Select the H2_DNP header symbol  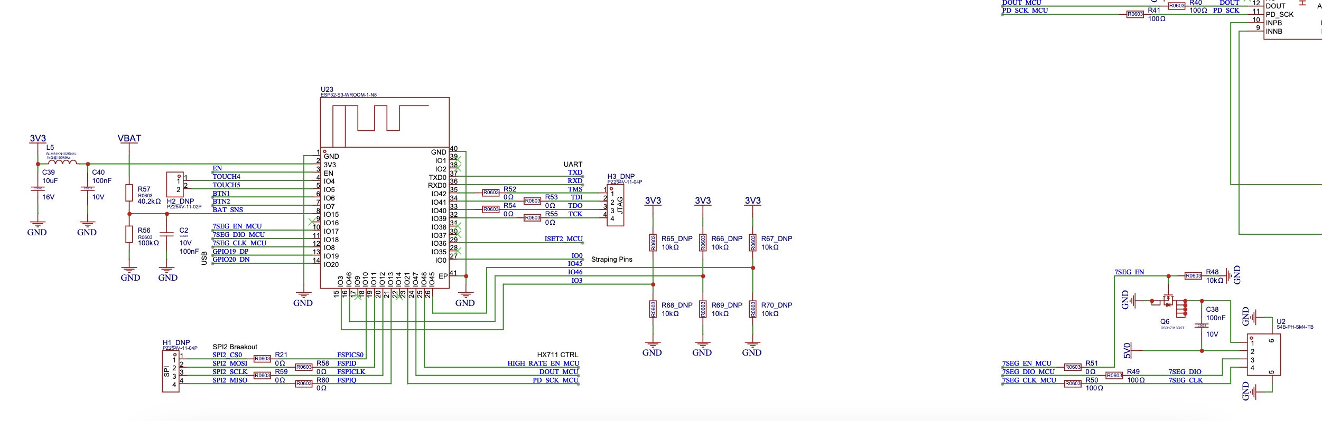click(x=175, y=185)
